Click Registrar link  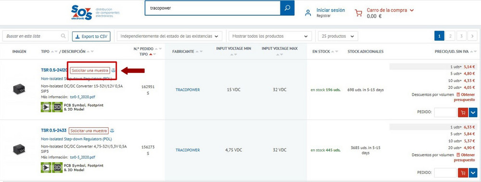324,16
